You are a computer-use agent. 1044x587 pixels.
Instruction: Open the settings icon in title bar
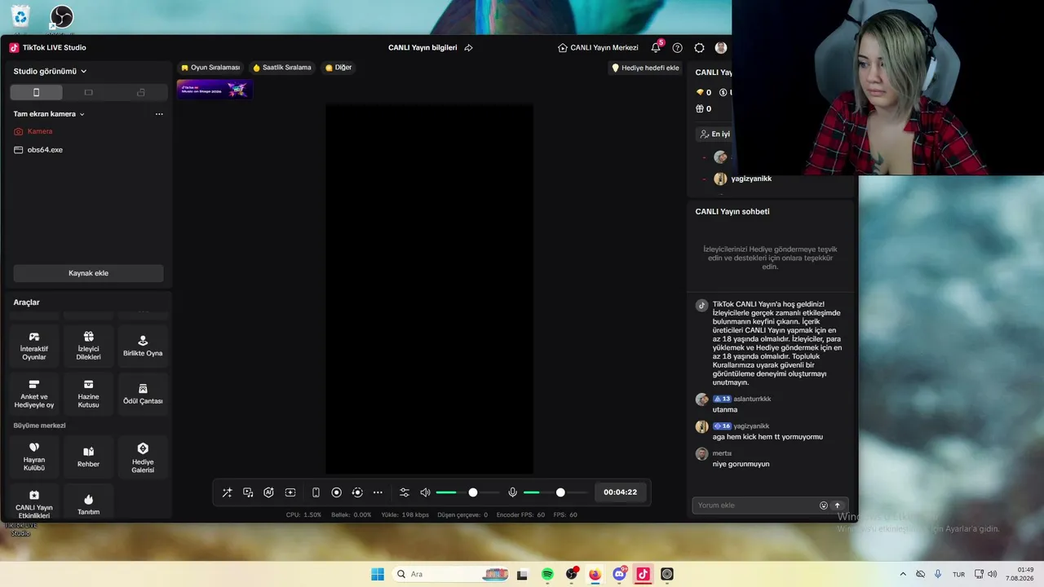click(x=699, y=48)
